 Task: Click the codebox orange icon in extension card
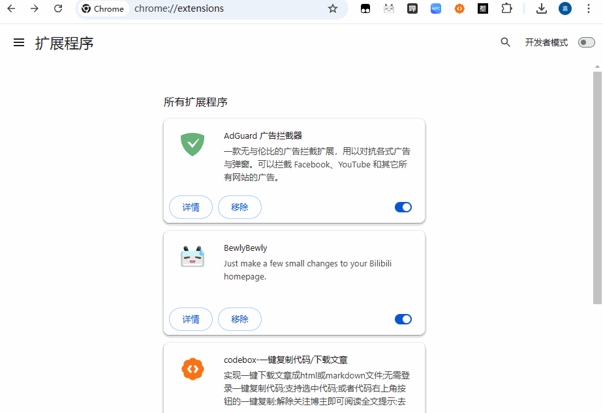192,369
